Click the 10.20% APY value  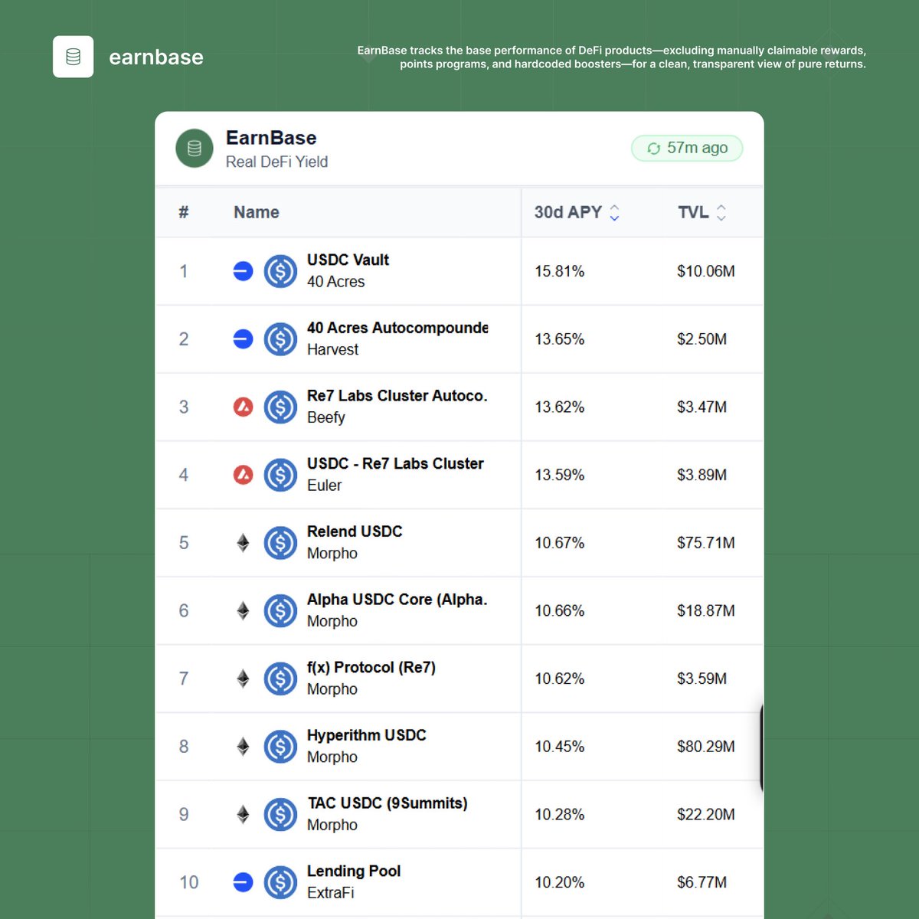coord(560,882)
